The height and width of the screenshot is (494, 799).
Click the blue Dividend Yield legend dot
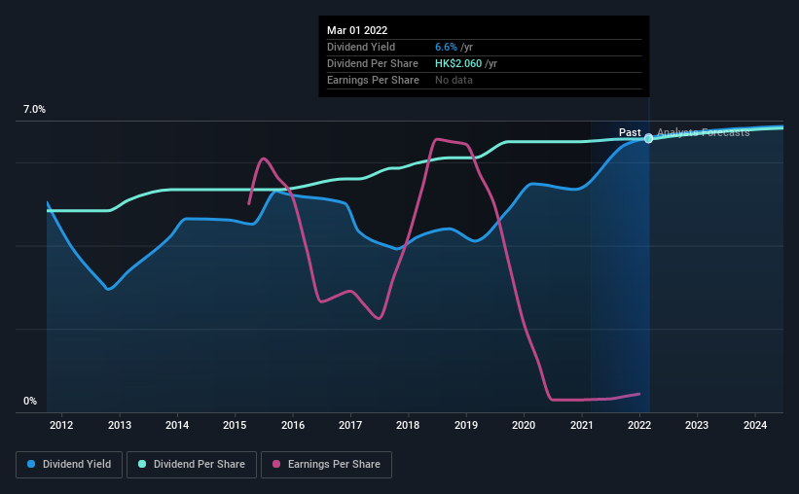[31, 464]
